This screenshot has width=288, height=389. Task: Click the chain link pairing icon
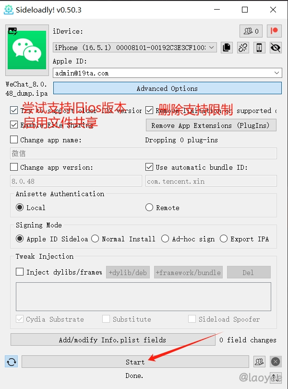pos(243,48)
